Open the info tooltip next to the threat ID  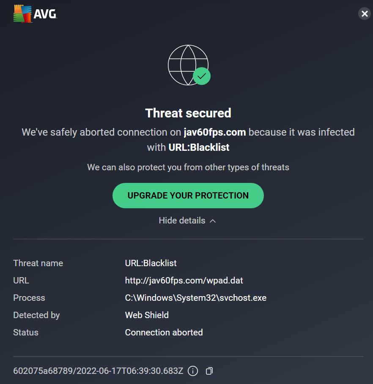point(193,371)
